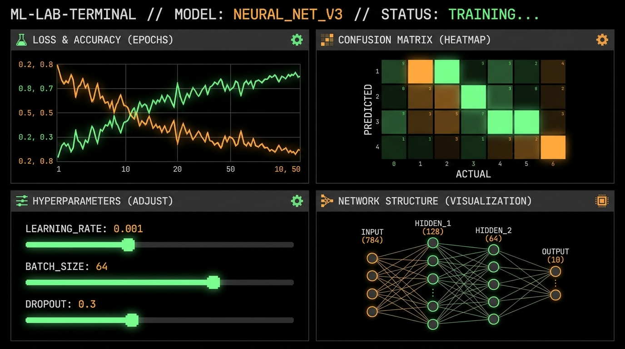Open Loss & Accuracy panel settings gear
The image size is (625, 349).
click(297, 40)
